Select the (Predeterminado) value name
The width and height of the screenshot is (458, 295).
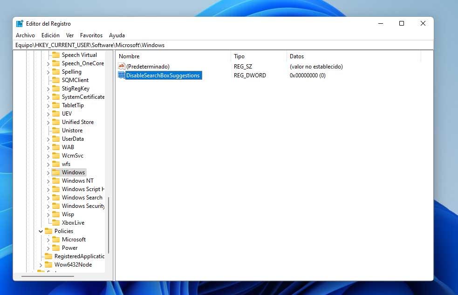coord(148,67)
